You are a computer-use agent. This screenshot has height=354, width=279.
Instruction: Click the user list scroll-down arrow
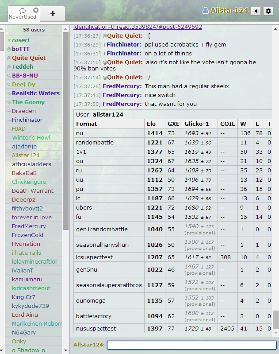point(65,350)
